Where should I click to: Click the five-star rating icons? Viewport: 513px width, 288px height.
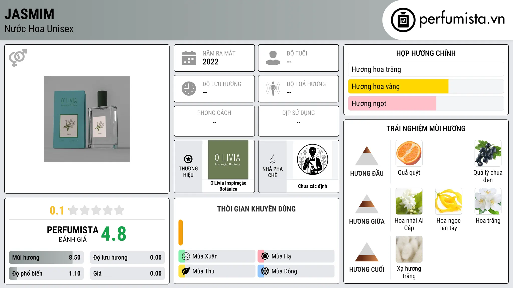click(96, 210)
